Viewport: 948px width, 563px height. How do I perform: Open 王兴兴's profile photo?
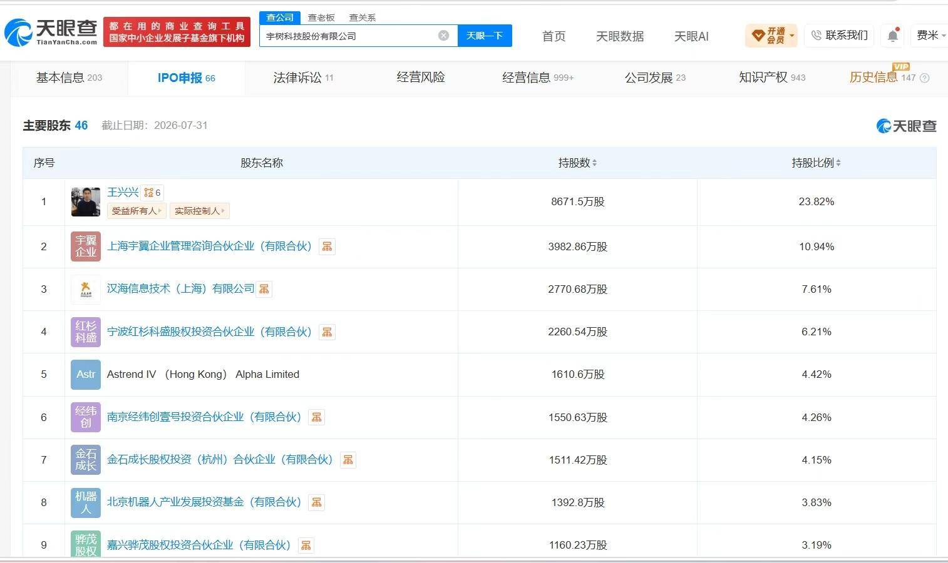coord(86,202)
